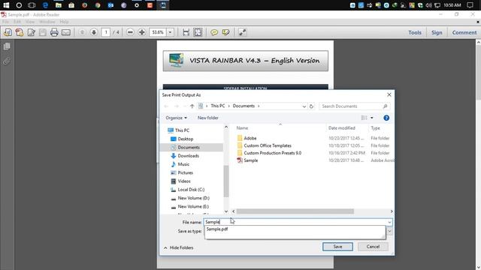This screenshot has height=270, width=481.
Task: Launch Microsoft Edge from the taskbar
Action: (x=45, y=5)
